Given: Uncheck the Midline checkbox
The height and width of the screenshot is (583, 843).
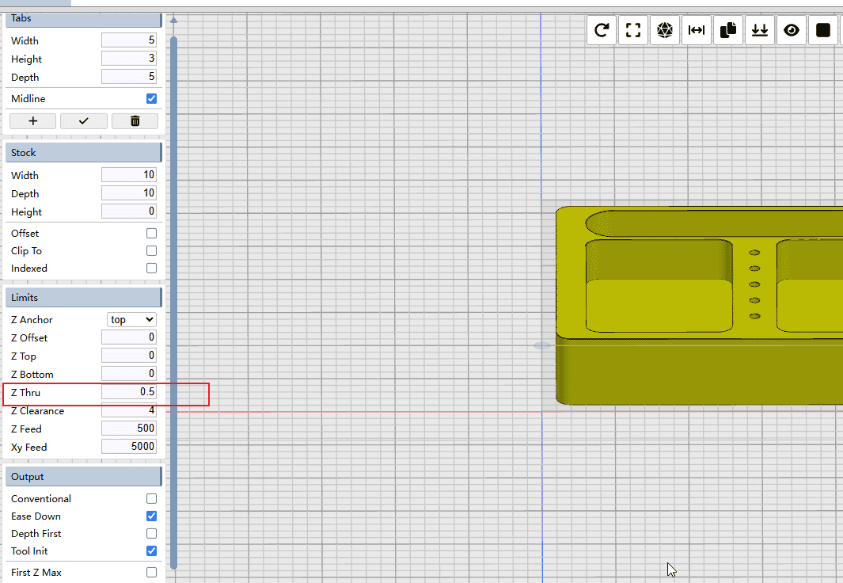Looking at the screenshot, I should (151, 99).
